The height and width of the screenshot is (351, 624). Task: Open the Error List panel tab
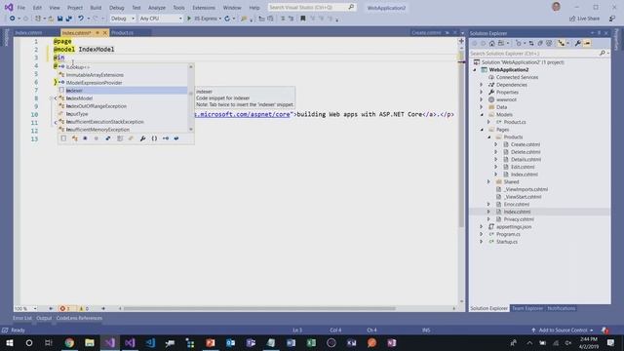[21, 318]
